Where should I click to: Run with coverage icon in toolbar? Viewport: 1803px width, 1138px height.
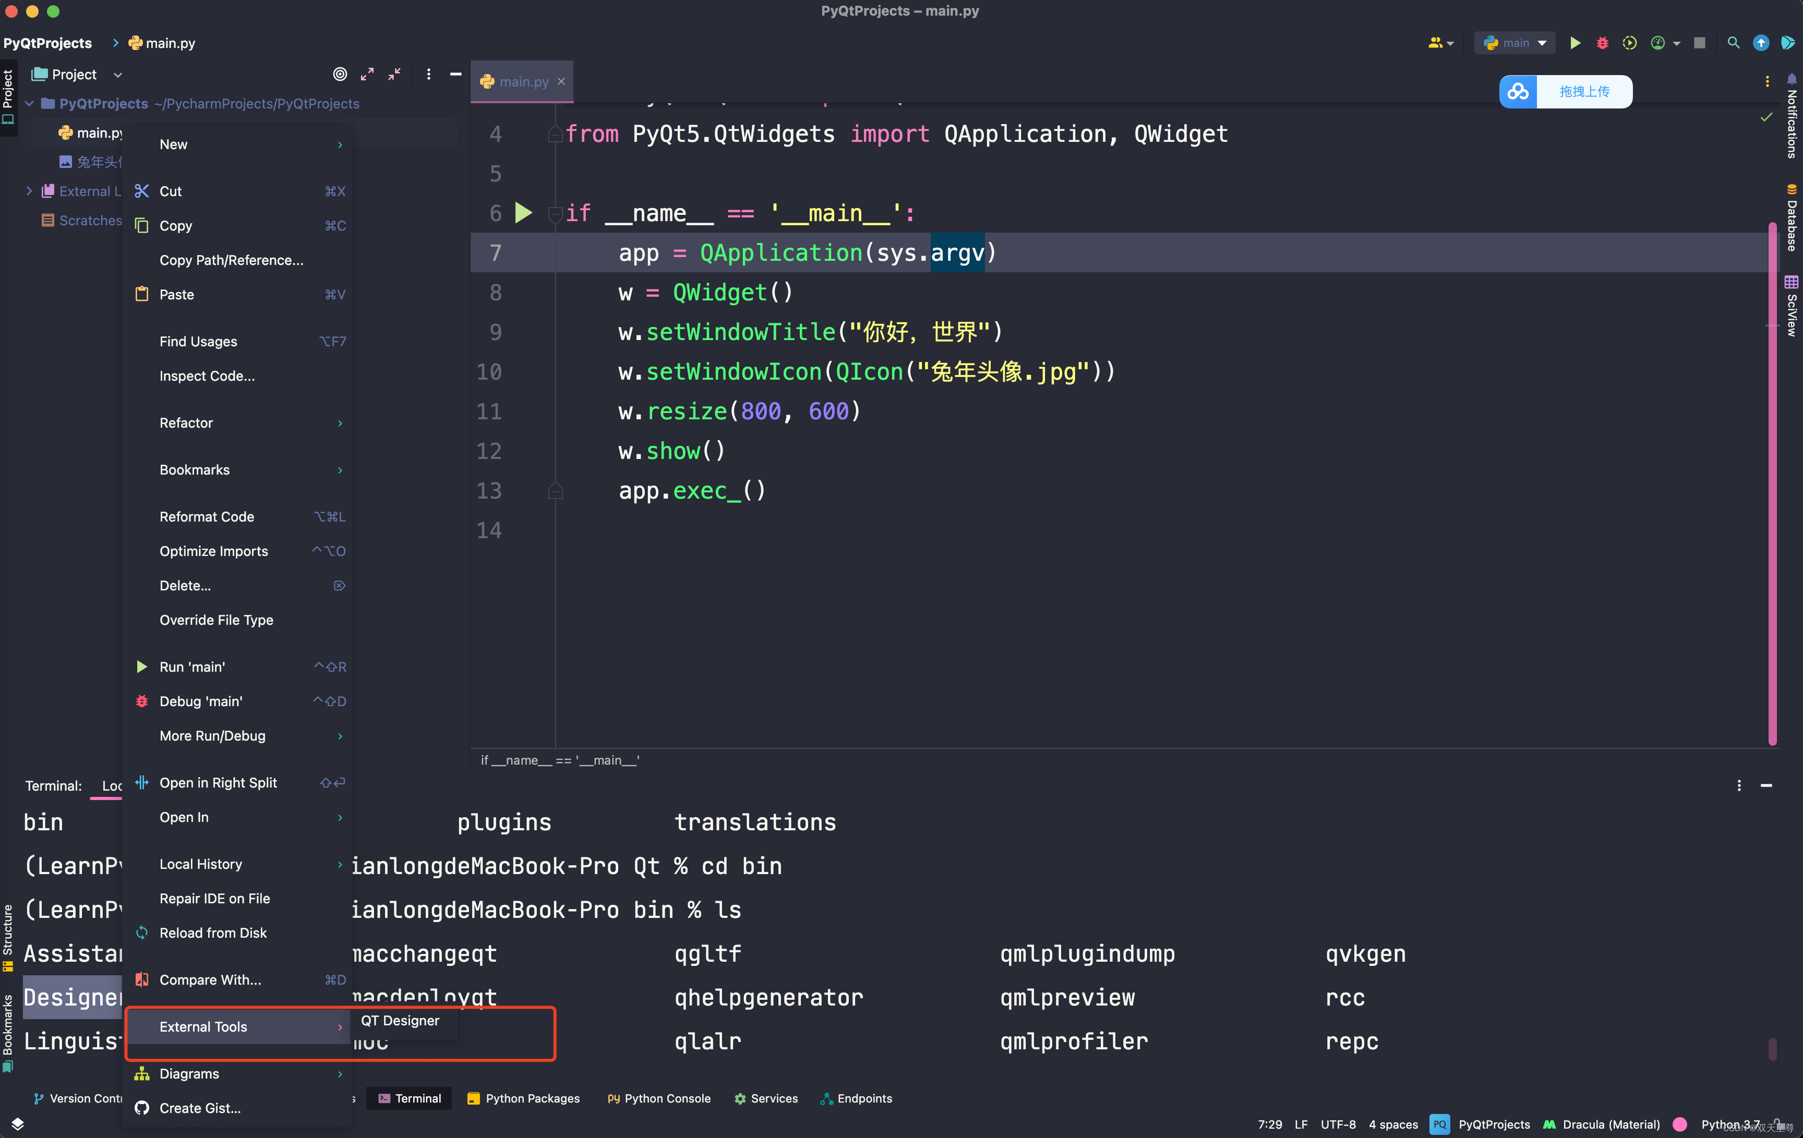pos(1629,43)
